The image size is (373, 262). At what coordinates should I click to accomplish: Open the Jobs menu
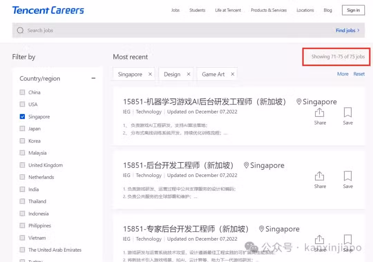point(175,10)
